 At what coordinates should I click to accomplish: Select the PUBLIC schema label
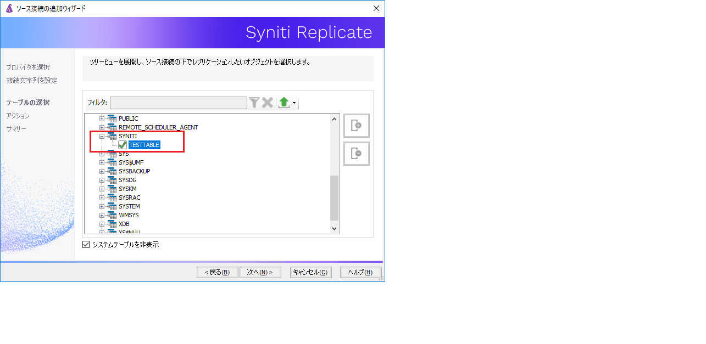coord(129,119)
